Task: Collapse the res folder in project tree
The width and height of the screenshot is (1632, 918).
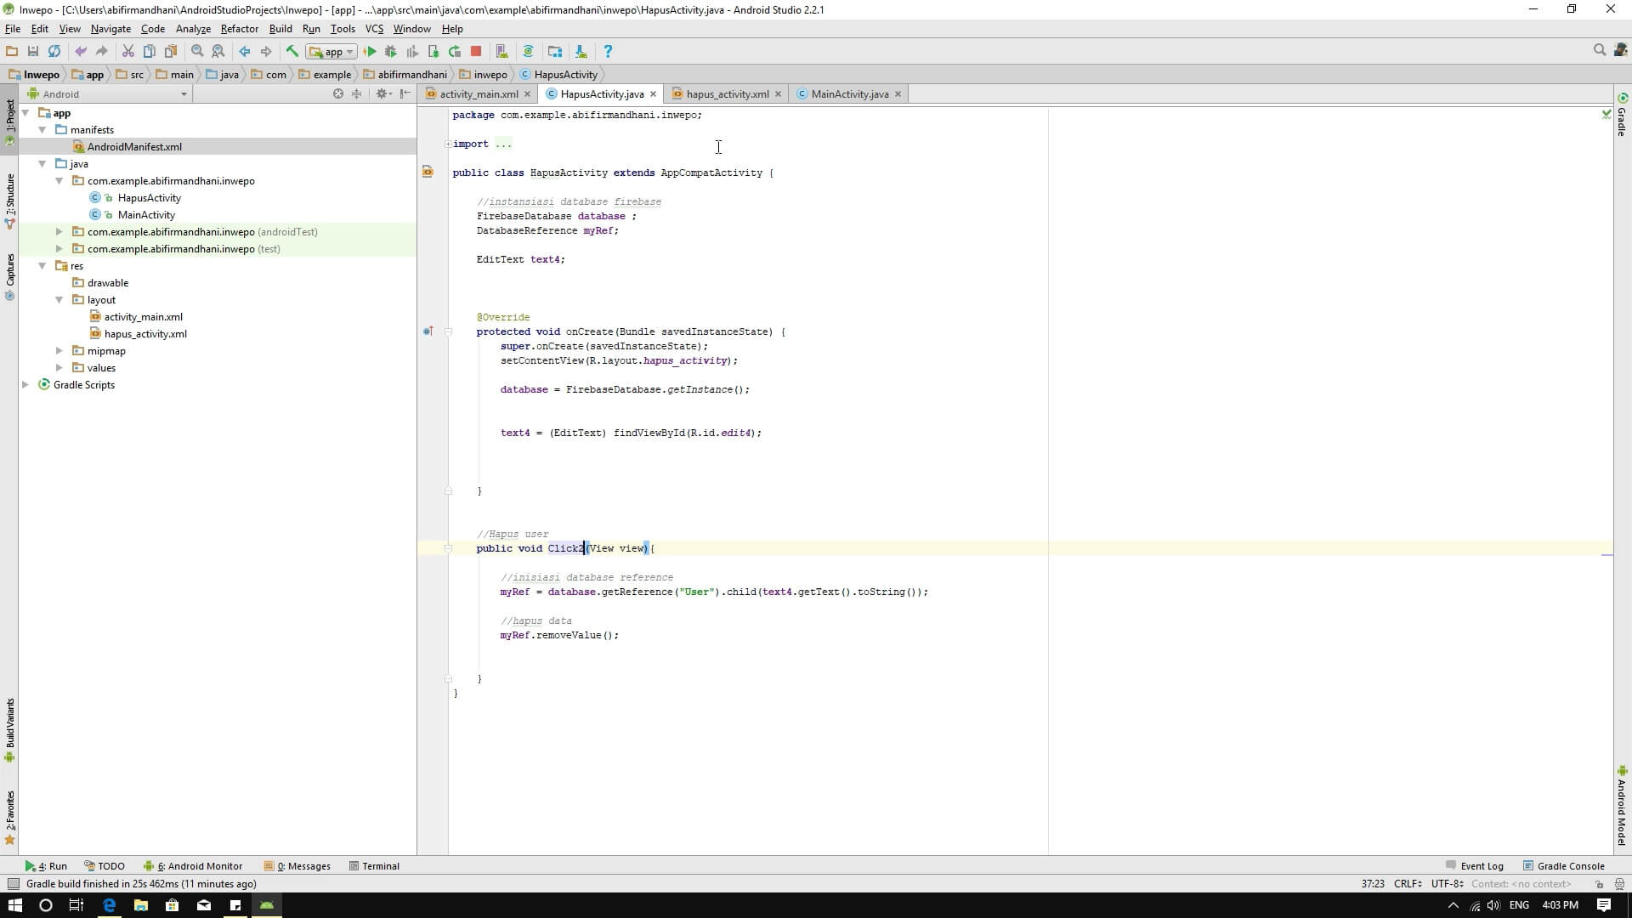Action: 42,266
